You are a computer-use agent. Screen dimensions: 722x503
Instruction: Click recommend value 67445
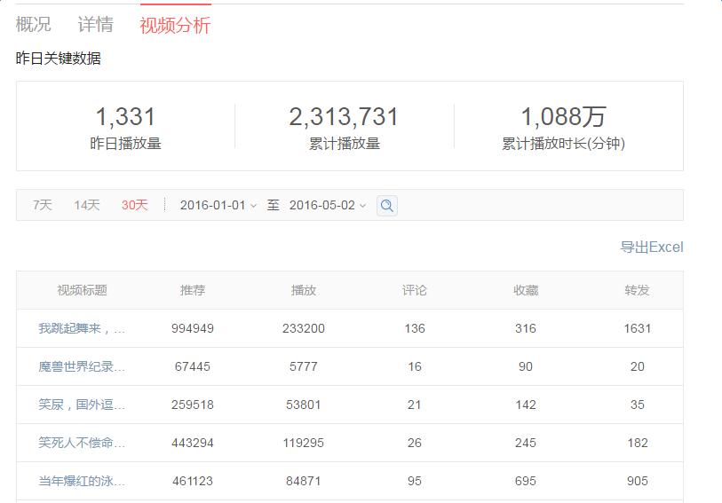click(x=193, y=366)
